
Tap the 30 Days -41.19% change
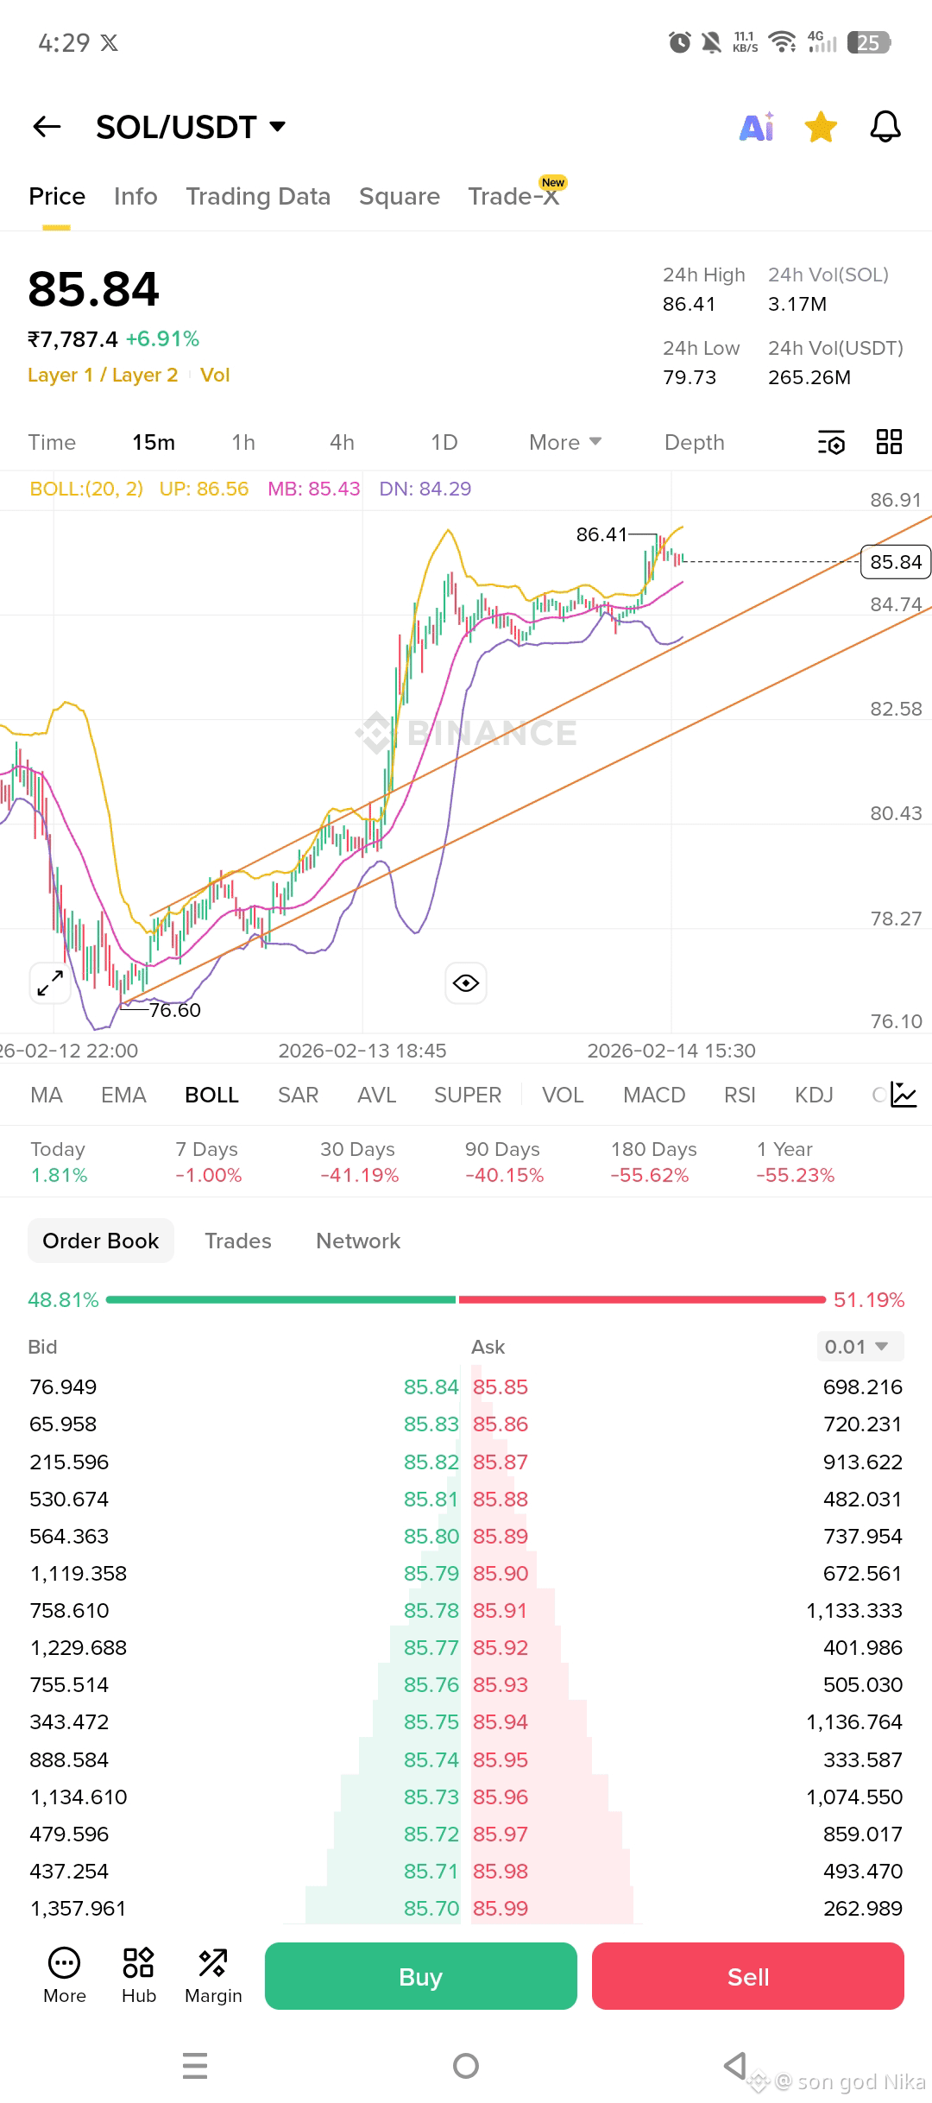[359, 1162]
